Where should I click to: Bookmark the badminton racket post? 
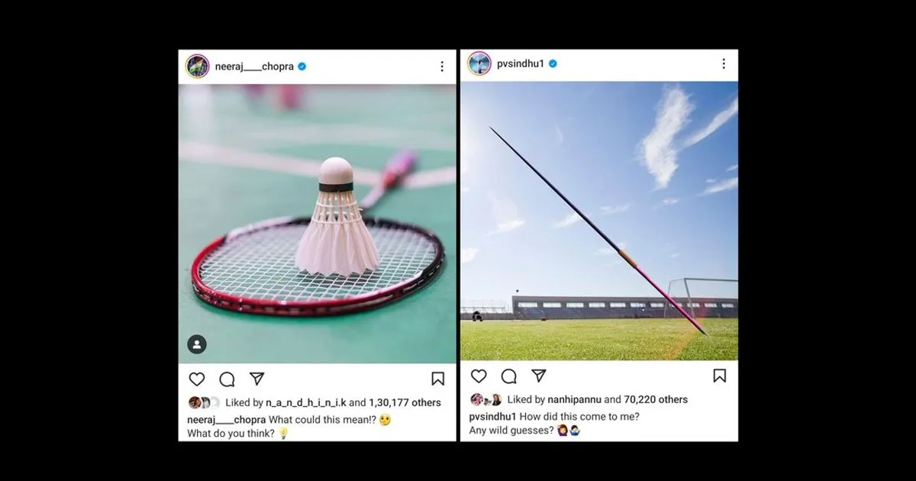tap(438, 379)
